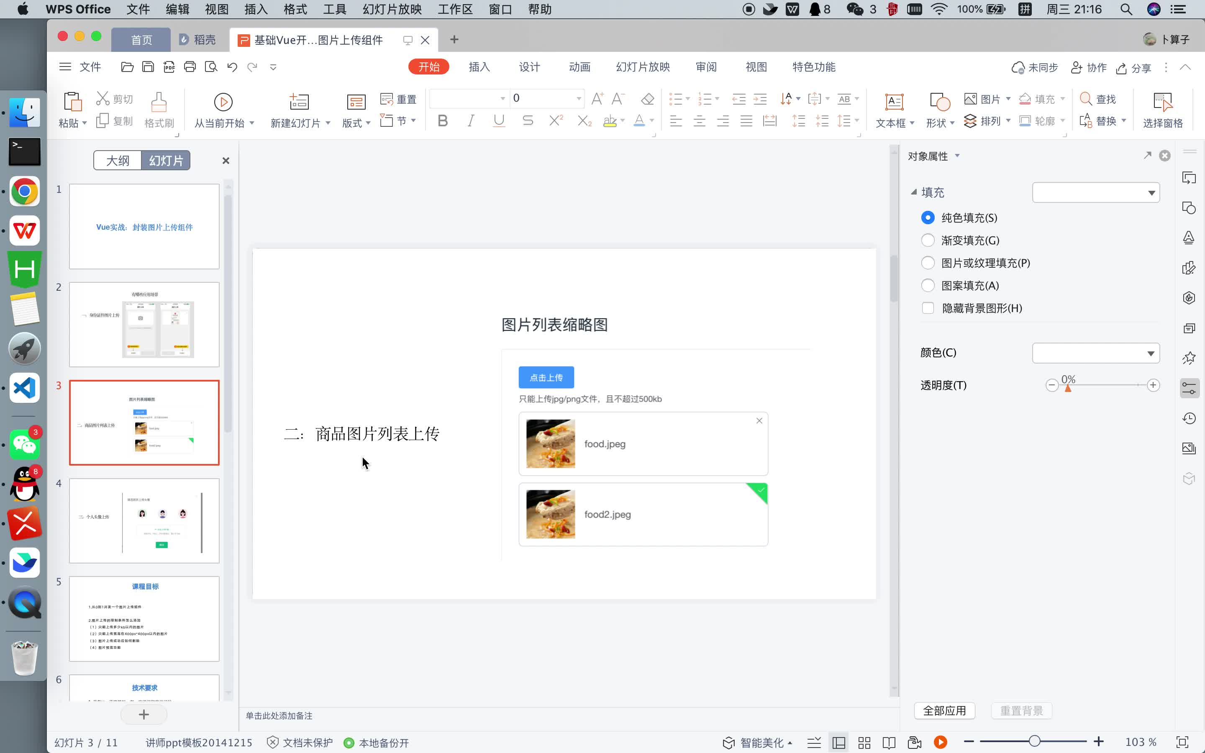Image resolution: width=1205 pixels, height=753 pixels.
Task: Switch to slide sorter grid view
Action: coord(864,742)
